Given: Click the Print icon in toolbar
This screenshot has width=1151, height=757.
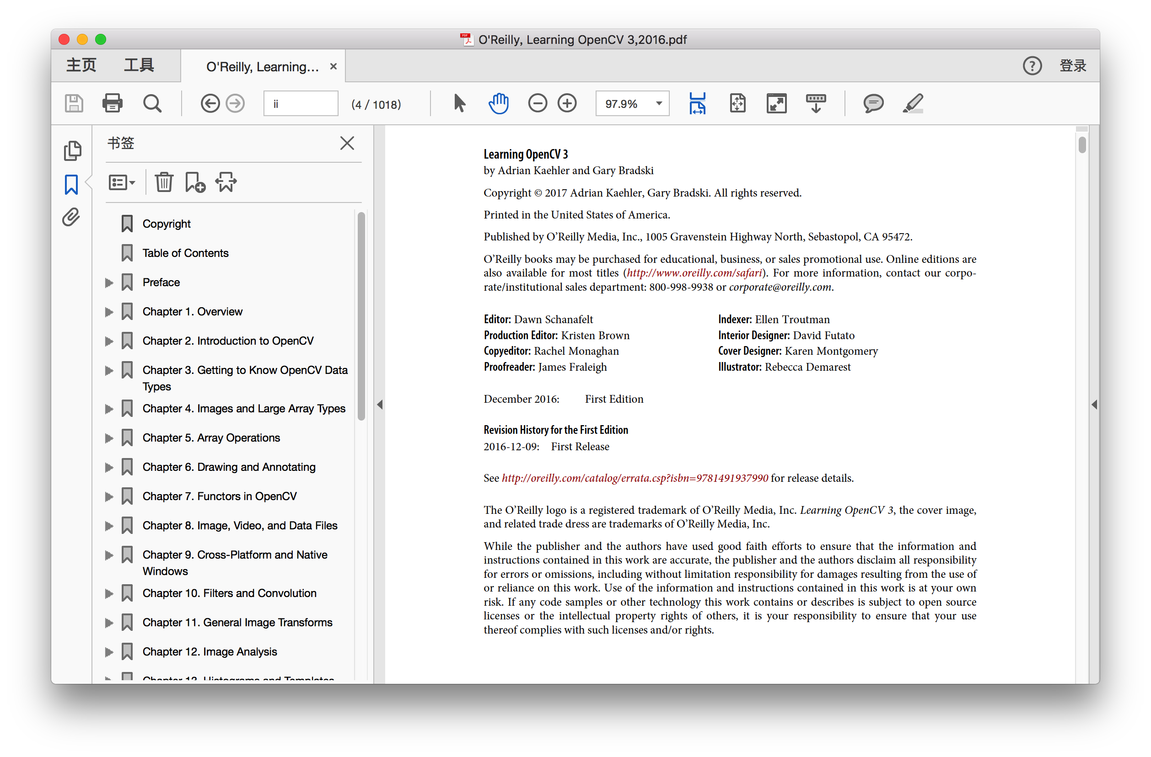Looking at the screenshot, I should click(112, 103).
